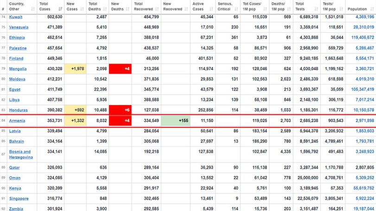The width and height of the screenshot is (376, 211).
Task: Sort table by Total Deaths column
Action: tap(98, 6)
